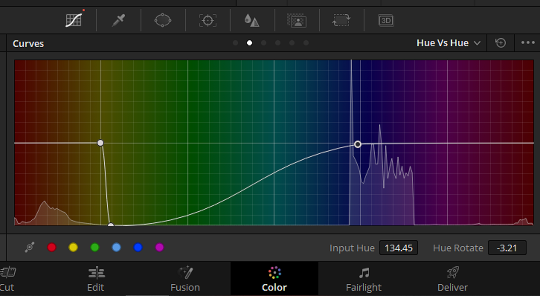Viewport: 540px width, 296px height.
Task: Select the curve control point in the yellow region
Action: (100, 143)
